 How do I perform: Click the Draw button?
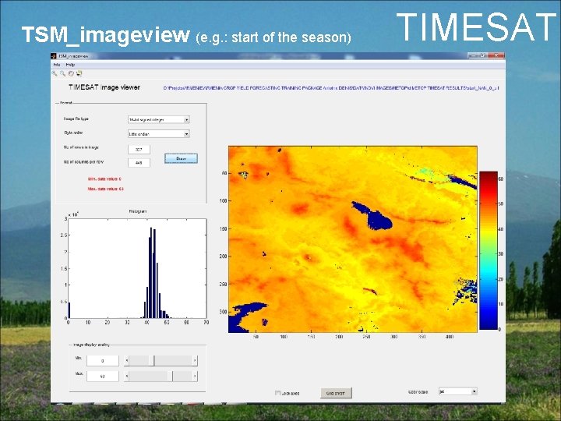(181, 158)
